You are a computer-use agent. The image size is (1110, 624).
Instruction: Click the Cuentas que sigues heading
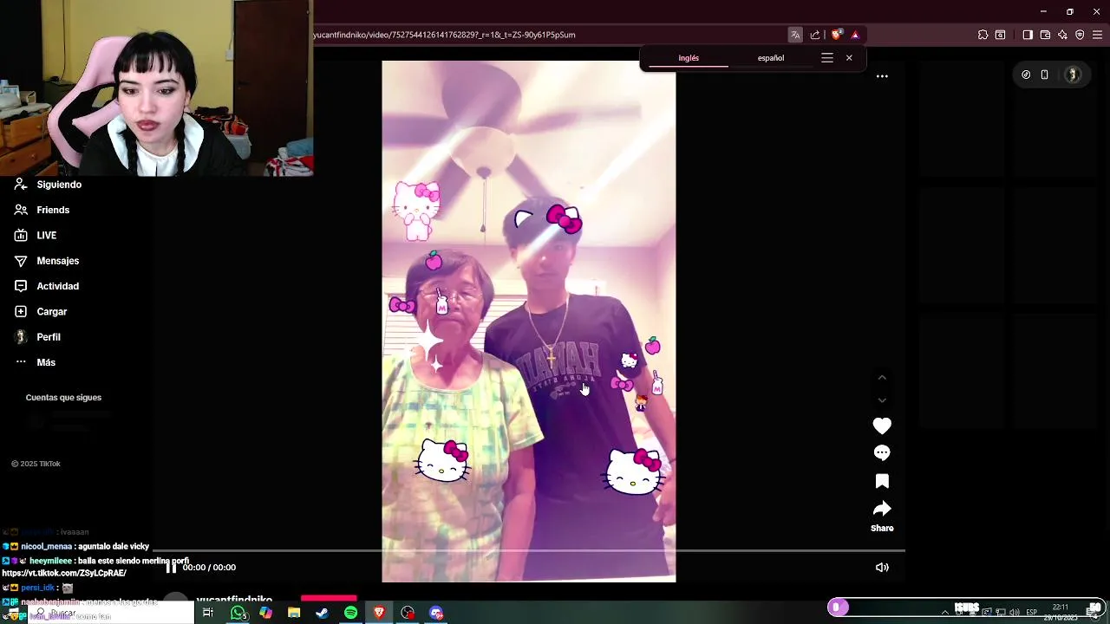point(63,398)
